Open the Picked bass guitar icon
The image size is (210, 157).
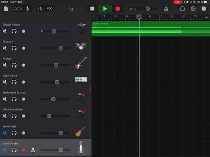pos(81,63)
